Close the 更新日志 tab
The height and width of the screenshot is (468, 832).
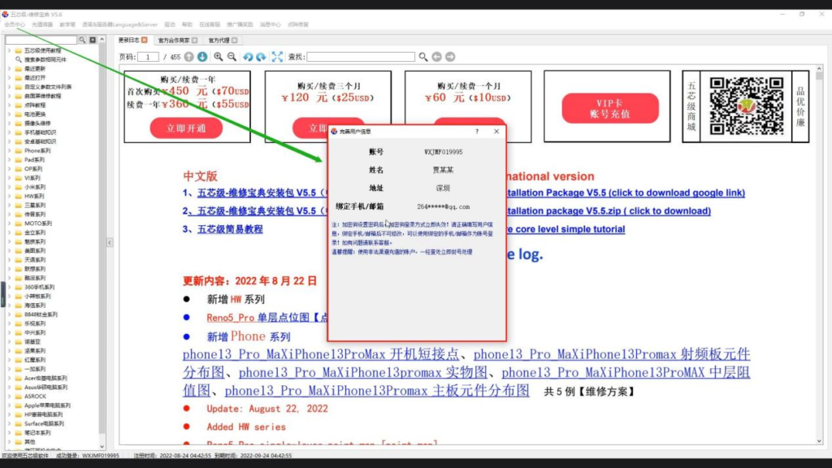coord(145,40)
